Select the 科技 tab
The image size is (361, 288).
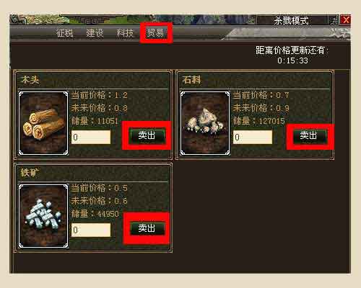[x=125, y=33]
